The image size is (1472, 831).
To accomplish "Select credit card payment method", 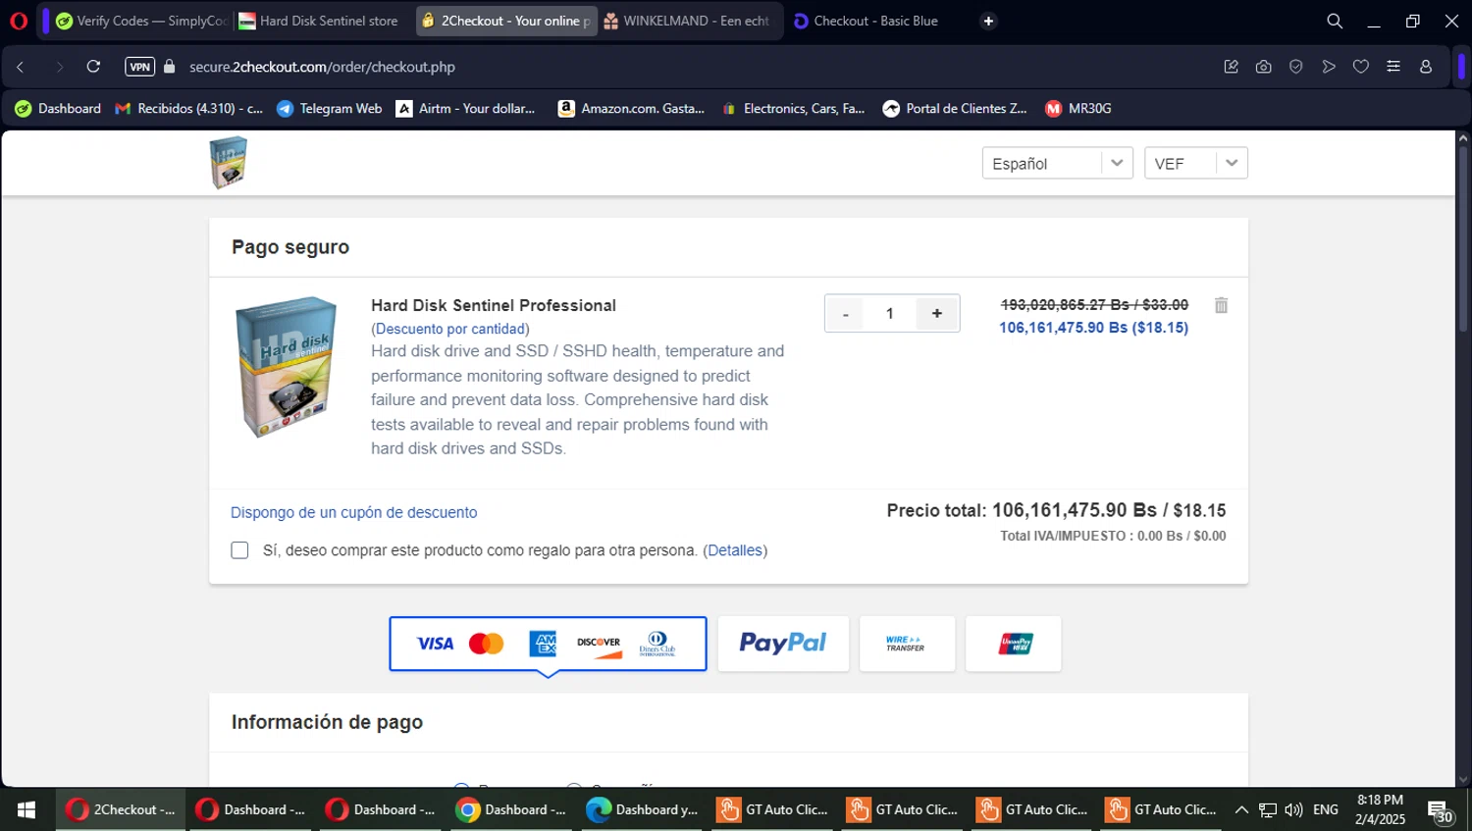I will (548, 644).
